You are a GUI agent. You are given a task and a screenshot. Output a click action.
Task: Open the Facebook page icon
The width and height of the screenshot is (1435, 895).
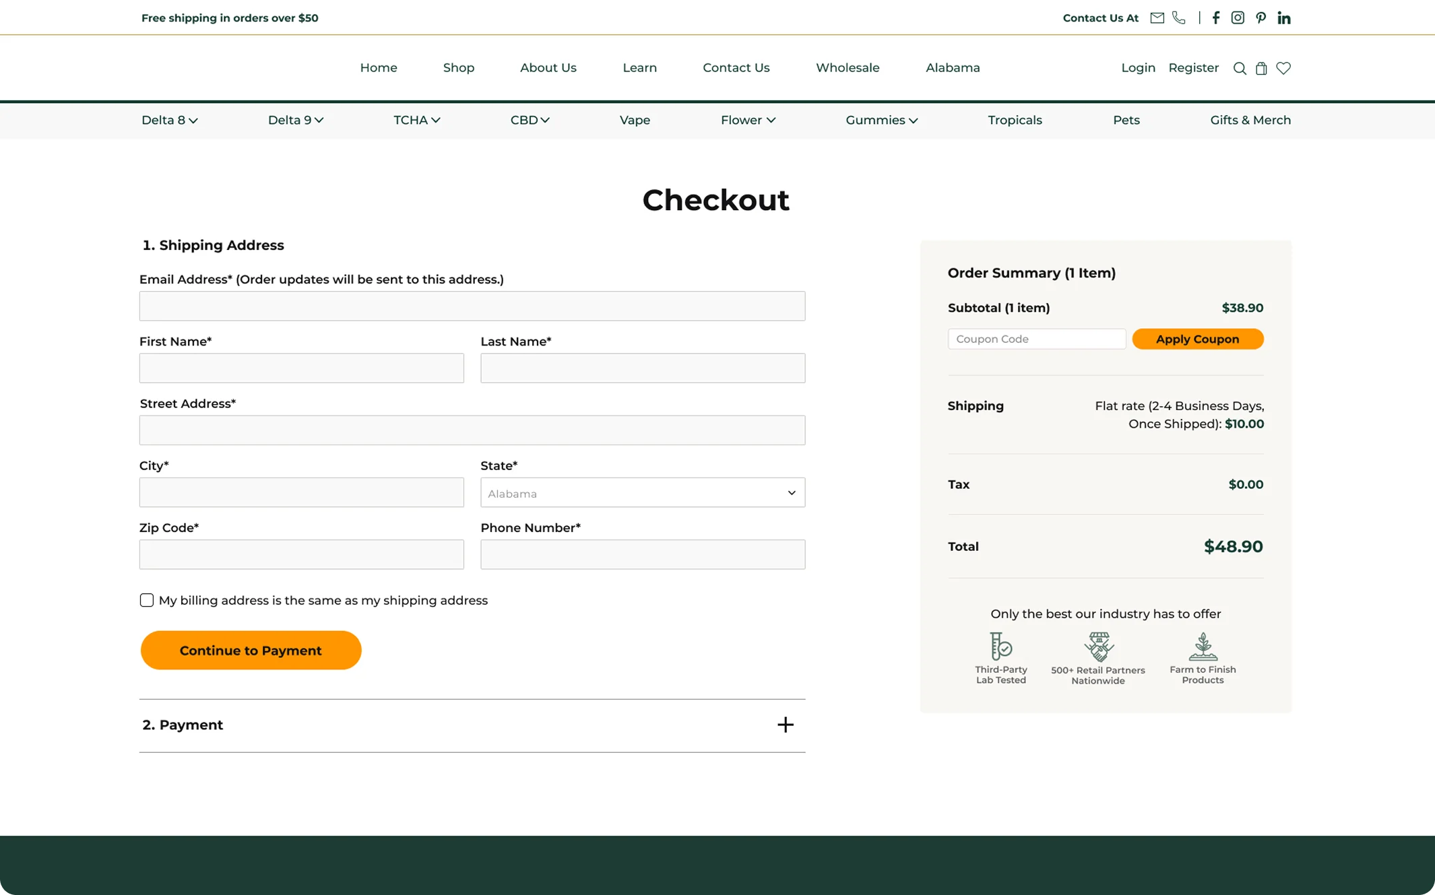[x=1216, y=18]
